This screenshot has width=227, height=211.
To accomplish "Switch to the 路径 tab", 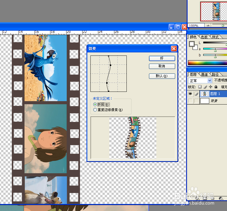I will pos(215,74).
